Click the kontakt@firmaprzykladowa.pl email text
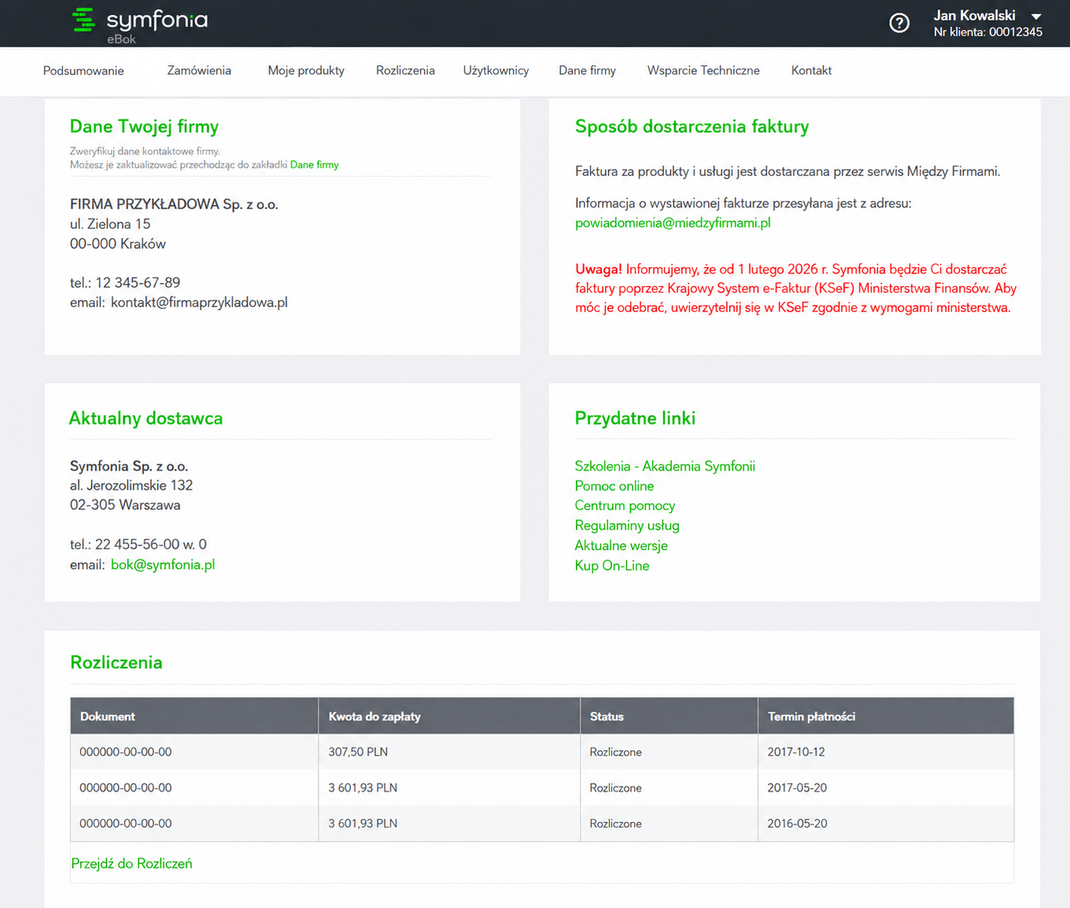 (199, 303)
